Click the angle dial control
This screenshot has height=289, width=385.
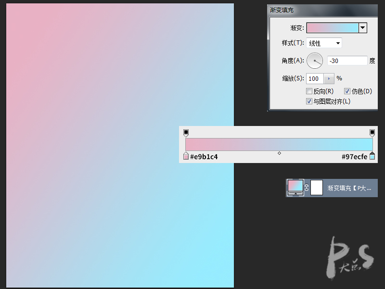pyautogui.click(x=315, y=61)
